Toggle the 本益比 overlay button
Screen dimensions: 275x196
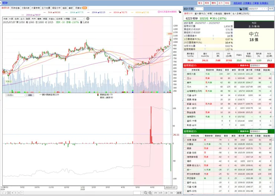(x=51, y=19)
